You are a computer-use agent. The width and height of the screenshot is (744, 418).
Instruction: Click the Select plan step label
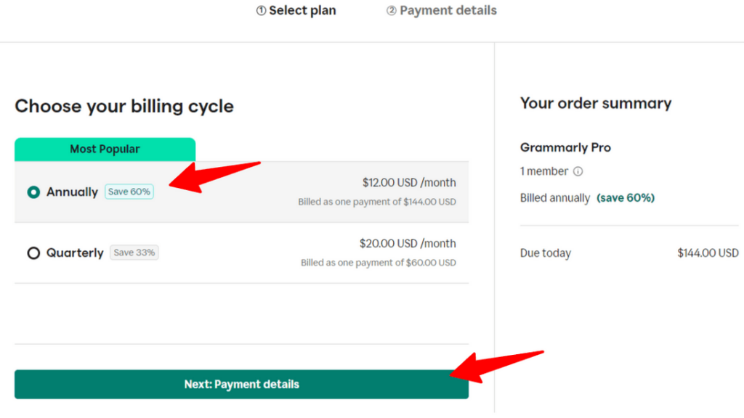point(303,10)
